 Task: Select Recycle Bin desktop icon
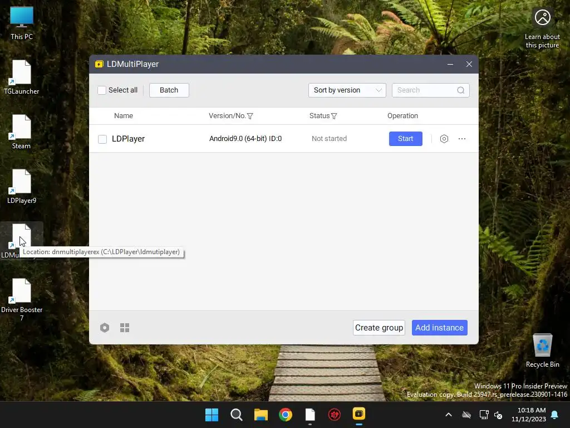542,351
